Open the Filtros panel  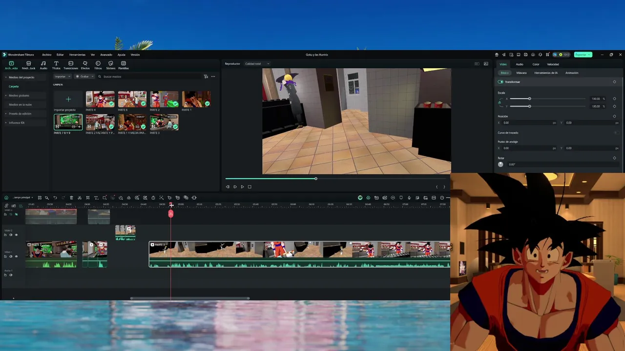(x=98, y=65)
